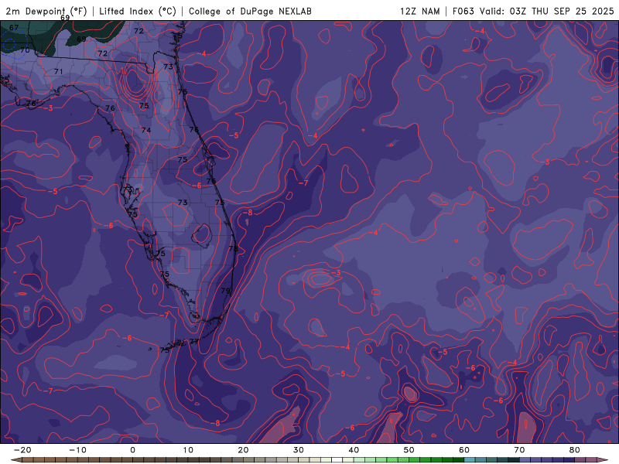Click the white colorbar segment near 37
The width and height of the screenshot is (619, 464).
coord(337,460)
